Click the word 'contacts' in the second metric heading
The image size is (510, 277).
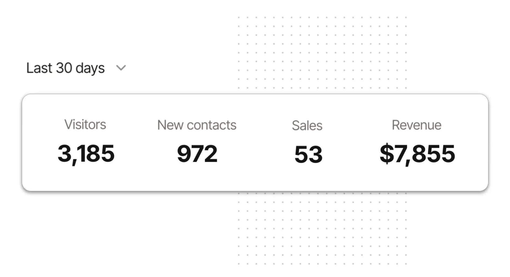(x=211, y=125)
